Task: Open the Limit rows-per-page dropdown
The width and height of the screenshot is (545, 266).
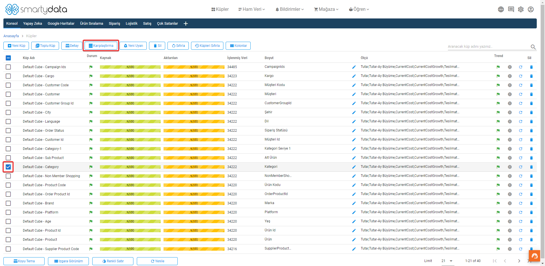Action: coord(448,261)
